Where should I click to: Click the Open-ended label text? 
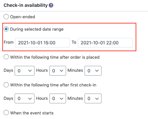point(22,17)
